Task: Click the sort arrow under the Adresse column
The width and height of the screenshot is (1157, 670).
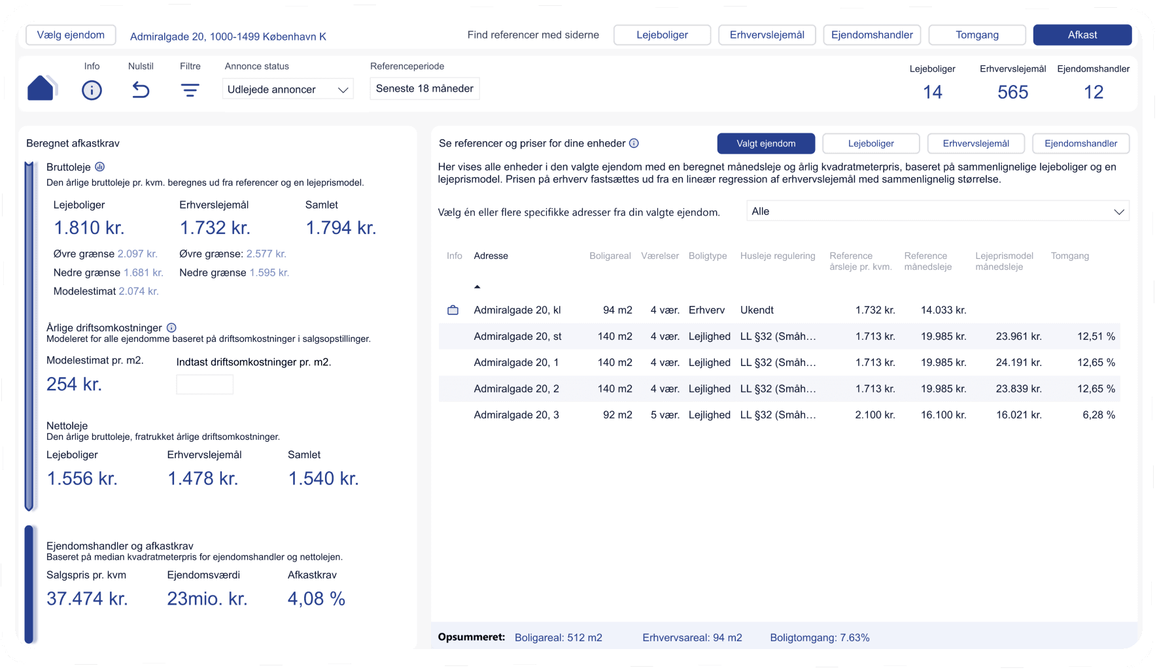Action: [477, 286]
